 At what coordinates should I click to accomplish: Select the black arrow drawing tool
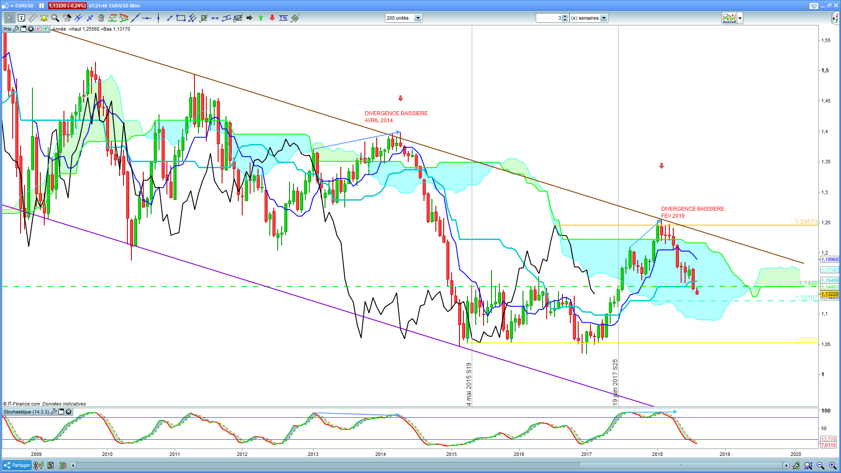coord(249,18)
